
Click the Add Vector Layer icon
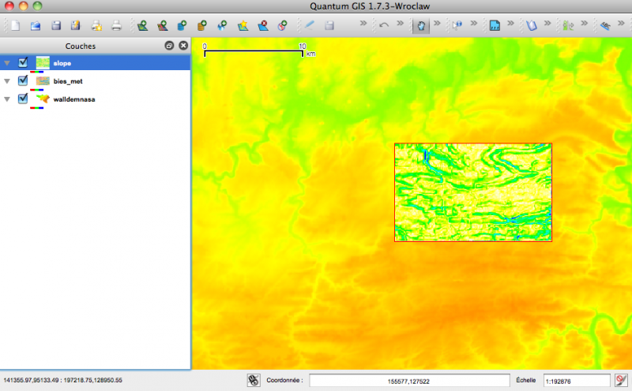(143, 25)
